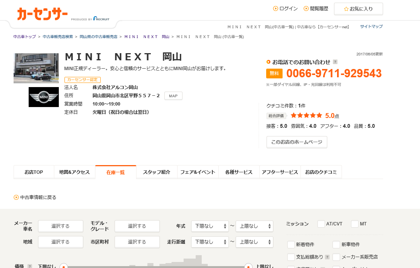Viewport: 420px width, 268px height.
Task: Click the help icon next to 支払総額あり
Action: pyautogui.click(x=327, y=257)
